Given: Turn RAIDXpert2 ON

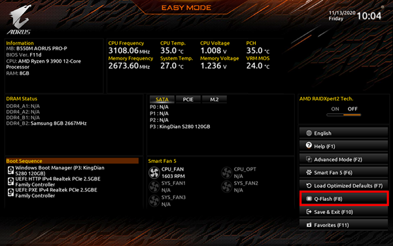Looking at the screenshot, I should 335,109.
